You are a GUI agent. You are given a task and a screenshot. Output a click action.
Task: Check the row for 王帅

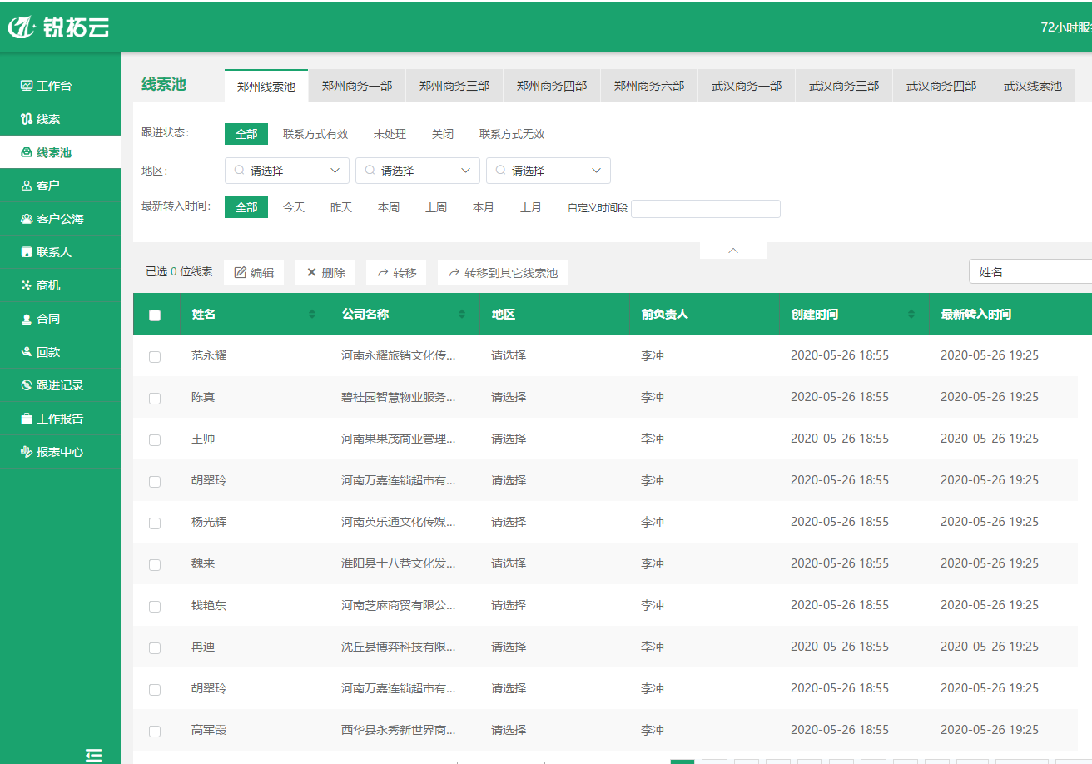pos(155,439)
